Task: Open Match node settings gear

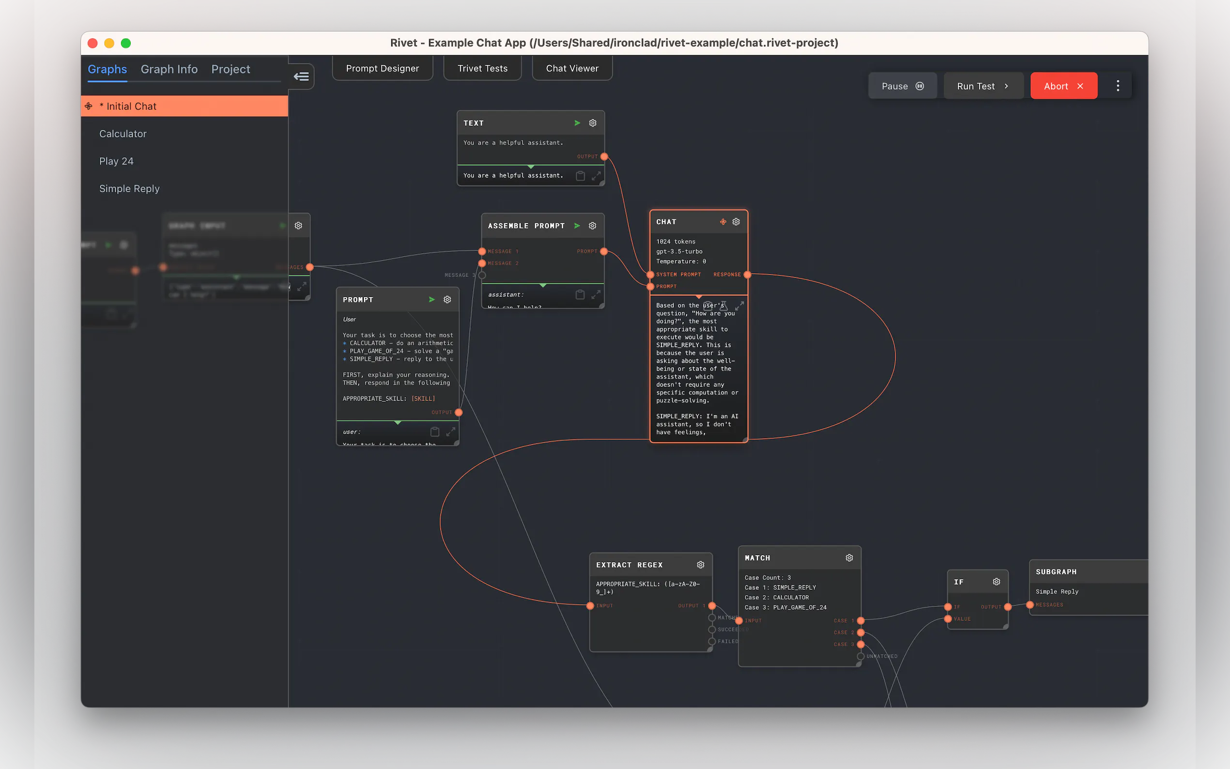Action: pyautogui.click(x=848, y=558)
